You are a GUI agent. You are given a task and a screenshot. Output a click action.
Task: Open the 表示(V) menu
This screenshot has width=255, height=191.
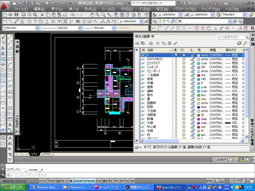pos(57,9)
